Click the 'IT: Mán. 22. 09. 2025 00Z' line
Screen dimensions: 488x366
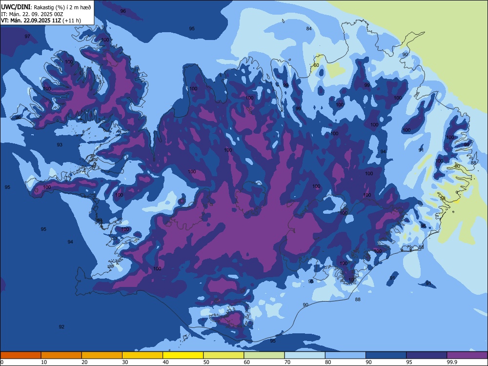point(32,14)
